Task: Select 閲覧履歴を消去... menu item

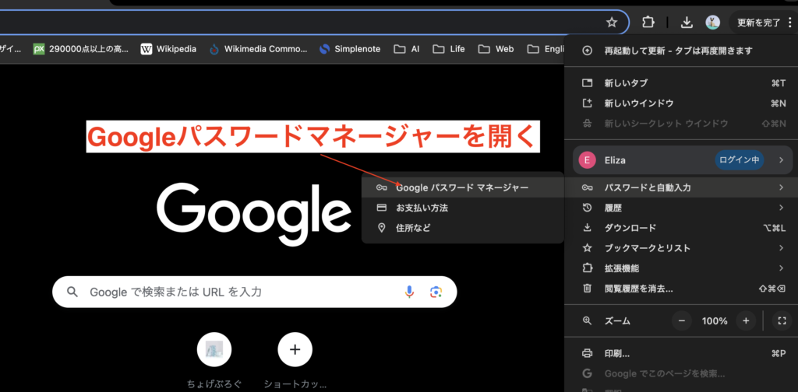Action: (x=681, y=289)
